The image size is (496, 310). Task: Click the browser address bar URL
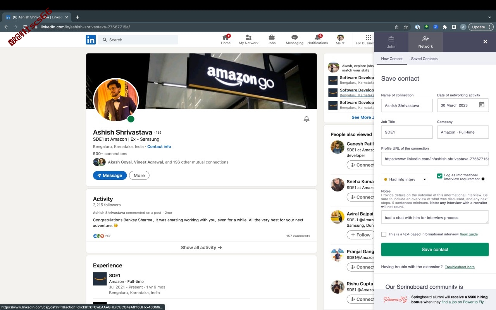click(x=85, y=27)
